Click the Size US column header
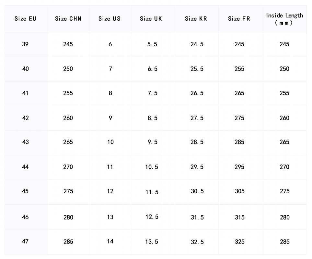The width and height of the screenshot is (312, 259). point(110,19)
